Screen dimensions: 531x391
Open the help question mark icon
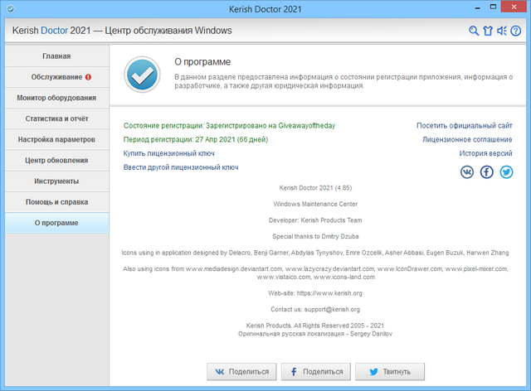point(515,31)
